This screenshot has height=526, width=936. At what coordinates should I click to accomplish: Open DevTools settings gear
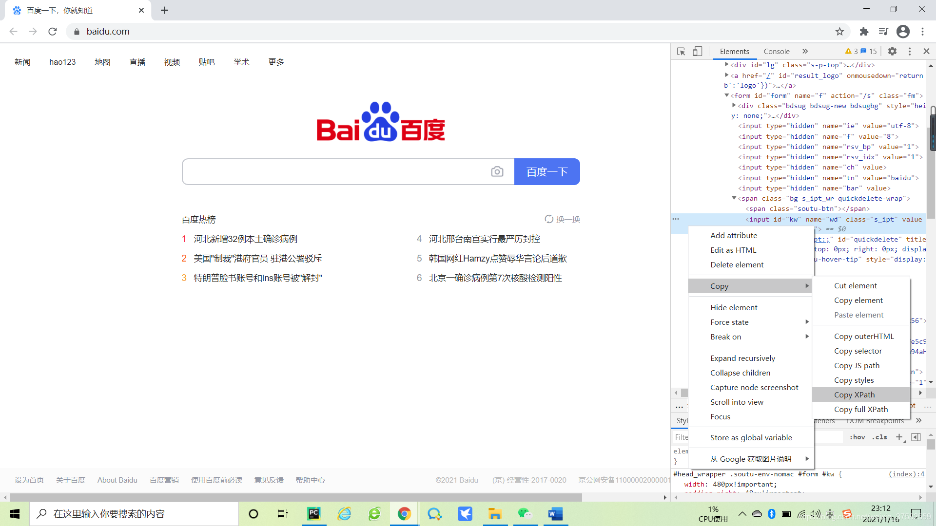point(892,51)
